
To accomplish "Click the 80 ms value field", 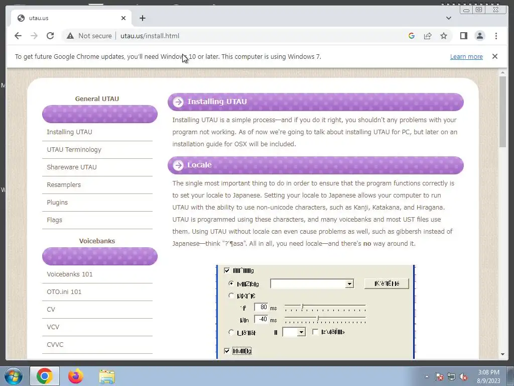I will 261,307.
